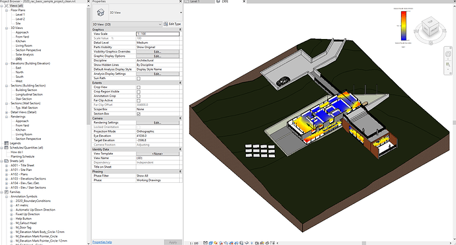Open the 3D View type selector dropdown
This screenshot has height=245, width=456.
180,13
